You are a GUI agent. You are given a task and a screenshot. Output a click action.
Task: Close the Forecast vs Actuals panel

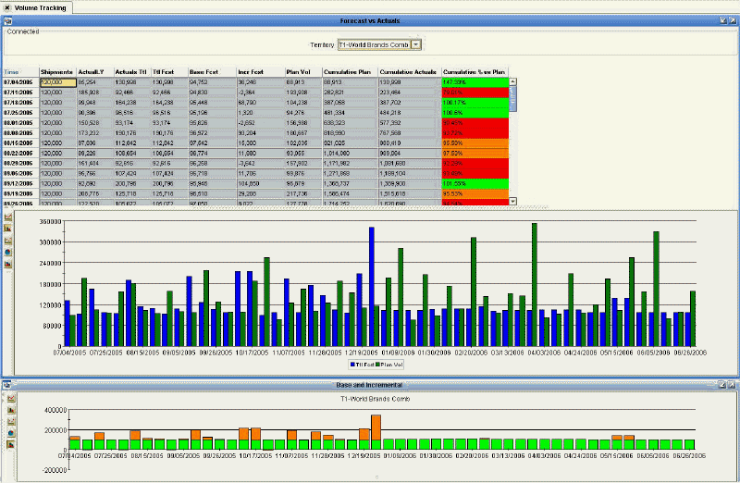click(x=732, y=20)
